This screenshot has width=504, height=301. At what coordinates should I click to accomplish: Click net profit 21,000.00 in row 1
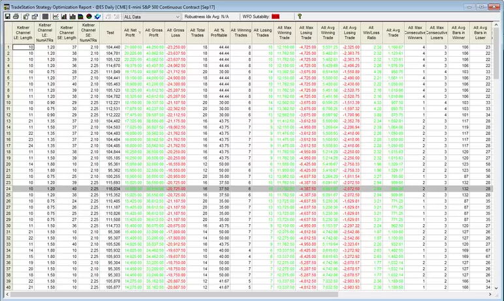pyautogui.click(x=133, y=47)
